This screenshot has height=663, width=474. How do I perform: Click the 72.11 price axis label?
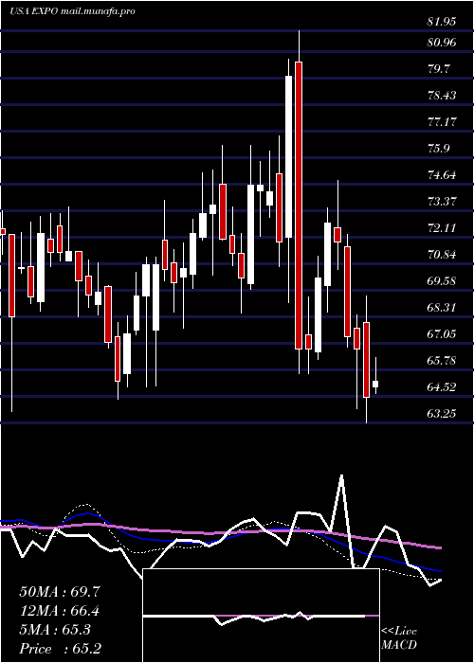442,228
